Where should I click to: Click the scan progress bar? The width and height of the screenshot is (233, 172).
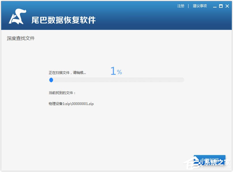coord(117,80)
